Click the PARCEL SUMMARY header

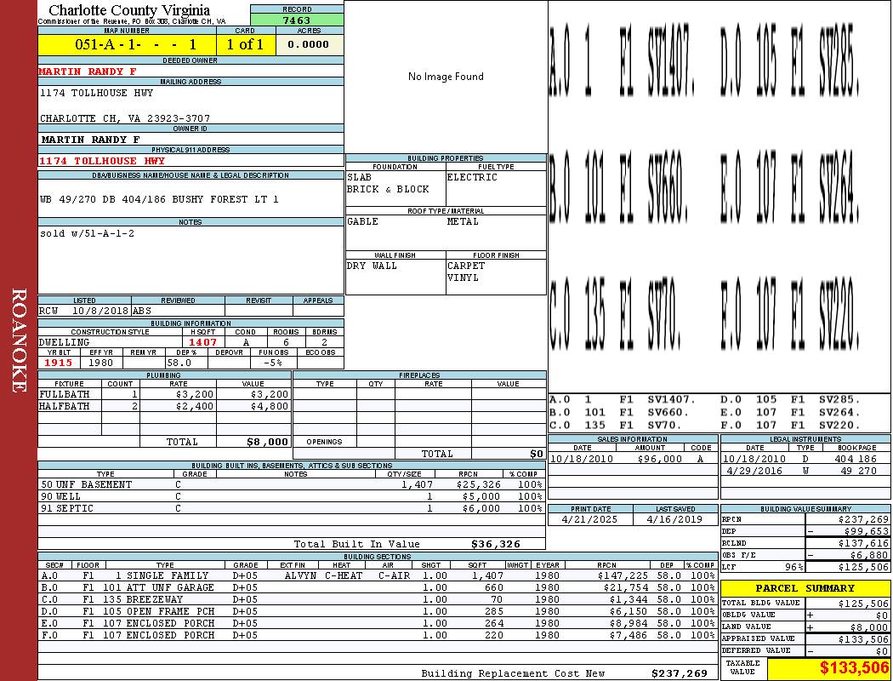tap(805, 588)
